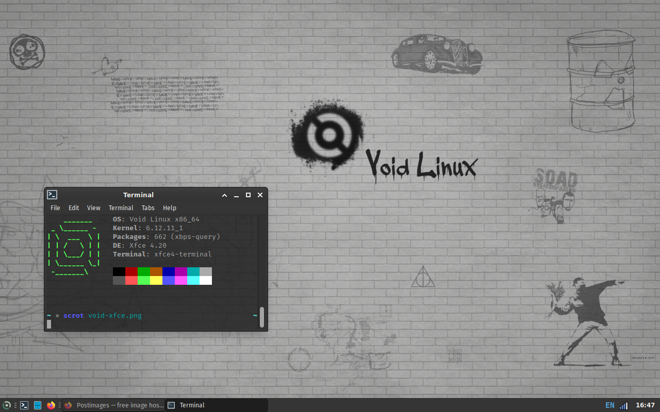Open the File menu in Terminal

(55, 208)
